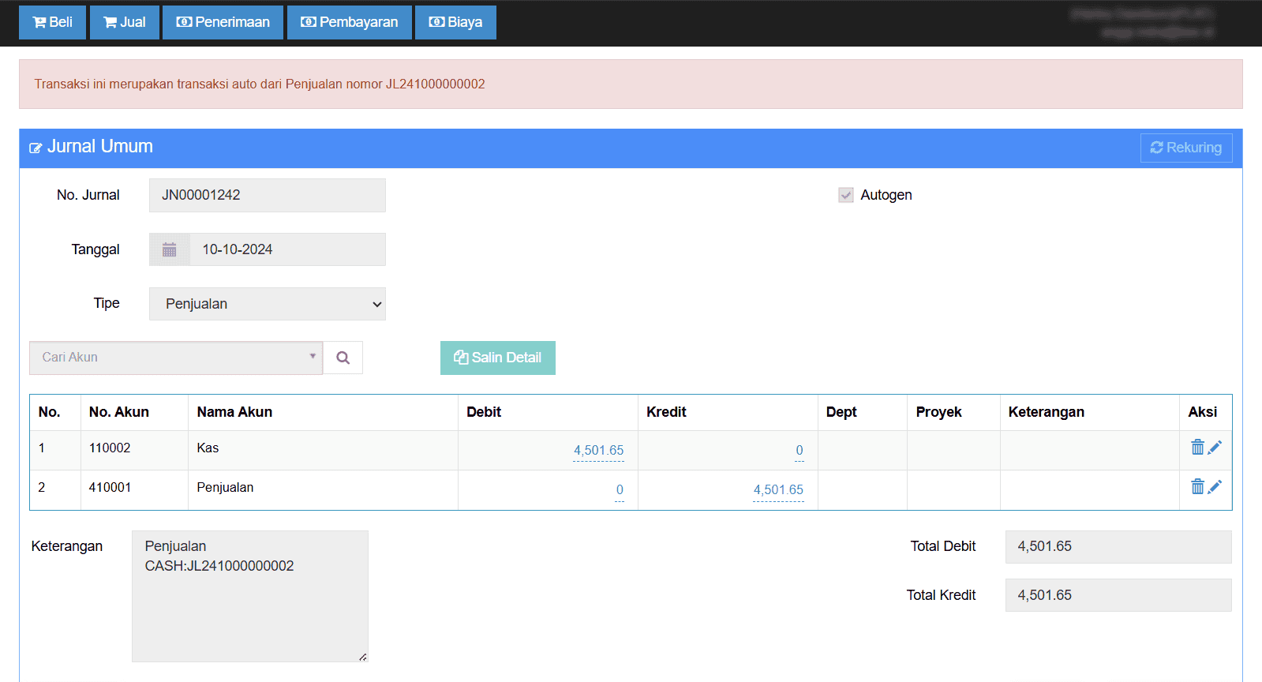Go to Penerimaan in the top bar
The height and width of the screenshot is (682, 1262).
223,22
